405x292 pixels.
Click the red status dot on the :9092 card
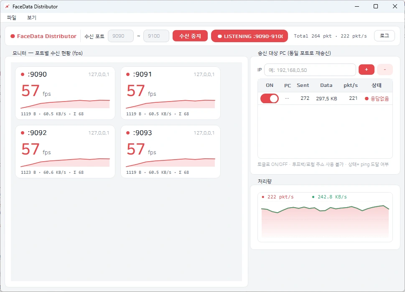(23, 133)
